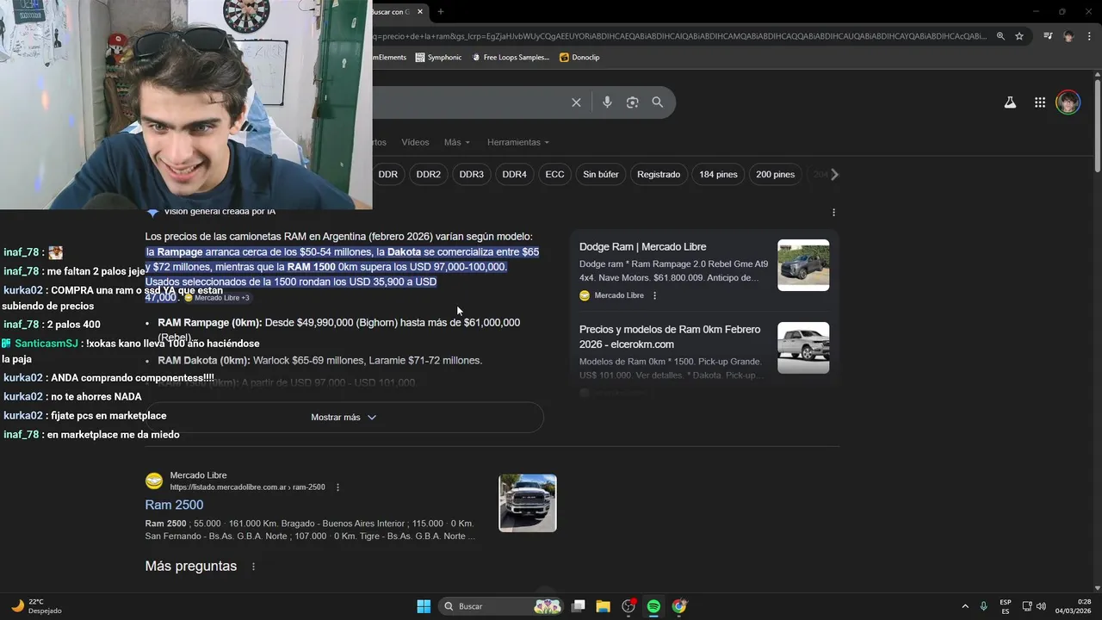Open Google account profile picture

pos(1068,102)
